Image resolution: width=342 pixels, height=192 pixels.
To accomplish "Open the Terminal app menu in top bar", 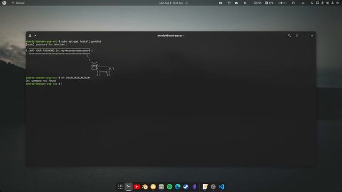I will point(18,3).
